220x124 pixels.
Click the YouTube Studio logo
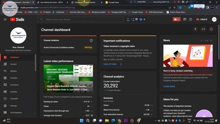[17, 19]
